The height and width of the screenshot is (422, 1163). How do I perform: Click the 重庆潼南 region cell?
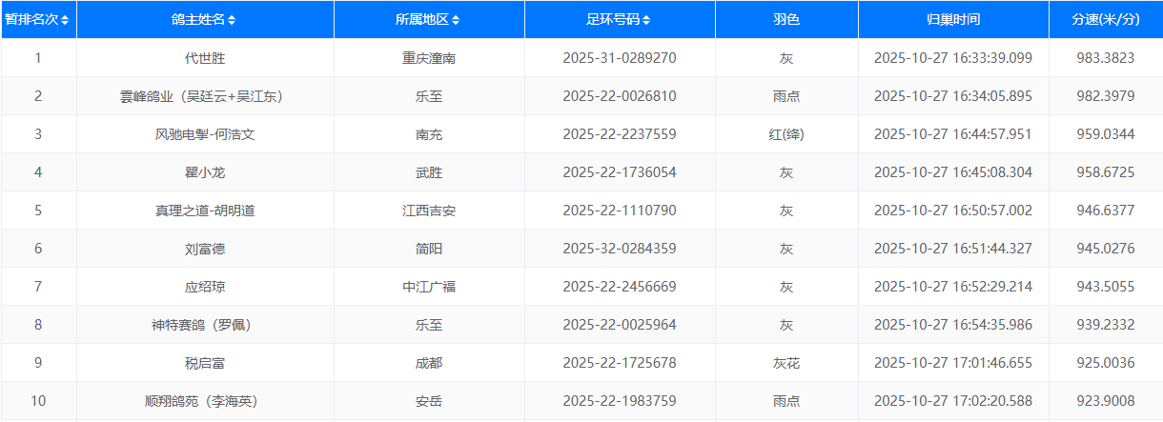pos(429,58)
